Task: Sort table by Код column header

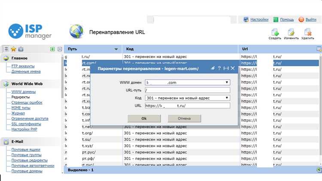Action: point(180,49)
